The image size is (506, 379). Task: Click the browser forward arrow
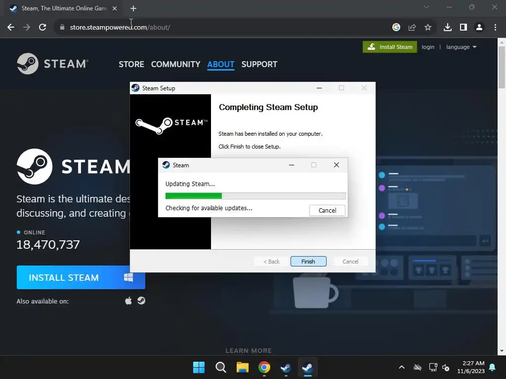(27, 28)
